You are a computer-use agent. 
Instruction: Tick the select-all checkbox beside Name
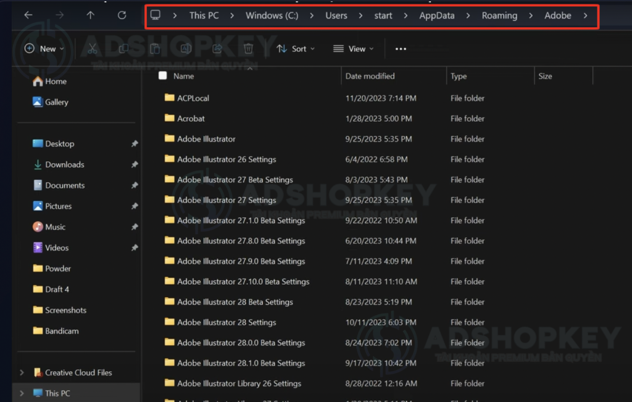pyautogui.click(x=162, y=75)
